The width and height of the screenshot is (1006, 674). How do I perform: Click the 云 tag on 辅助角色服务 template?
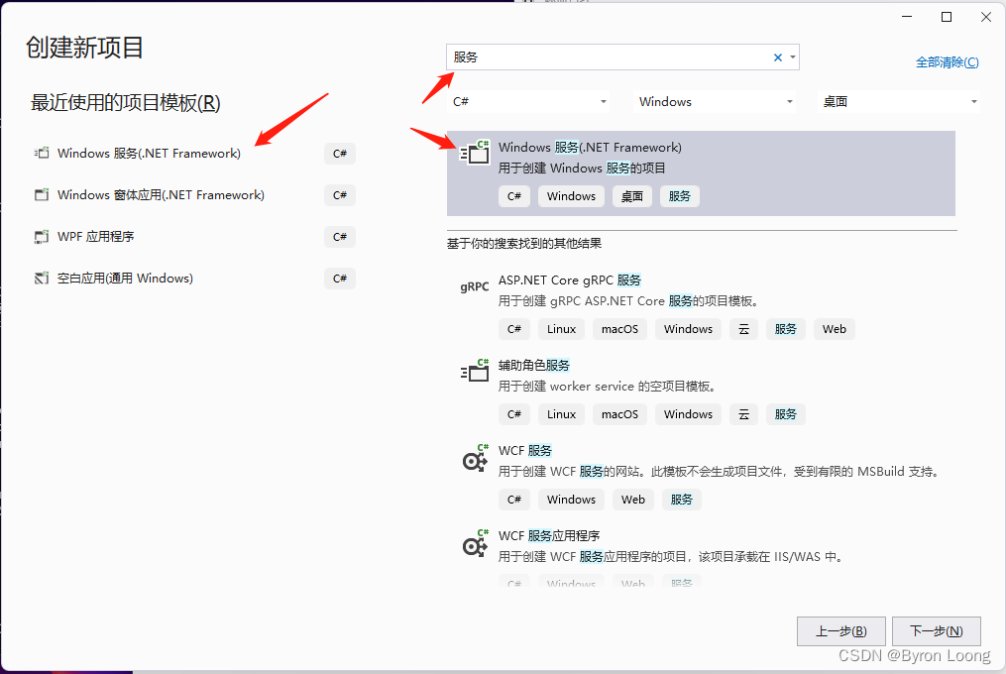point(743,414)
